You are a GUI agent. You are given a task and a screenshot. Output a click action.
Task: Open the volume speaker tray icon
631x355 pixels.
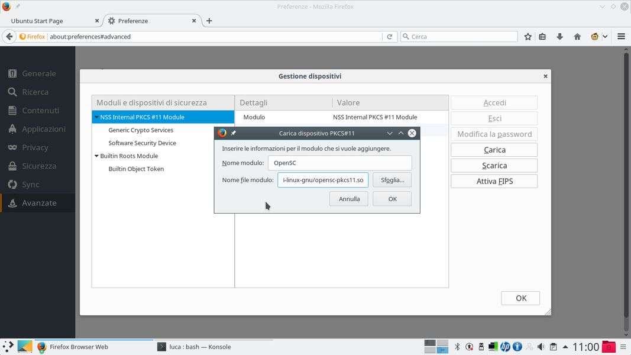[x=541, y=347]
